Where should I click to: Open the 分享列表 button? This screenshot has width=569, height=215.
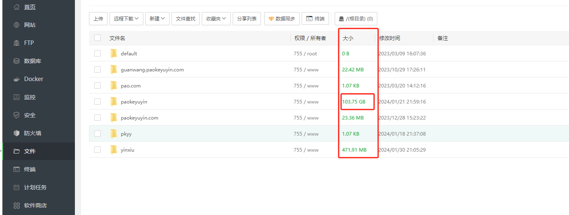(x=246, y=18)
